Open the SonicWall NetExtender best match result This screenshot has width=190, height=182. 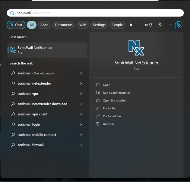(x=47, y=50)
